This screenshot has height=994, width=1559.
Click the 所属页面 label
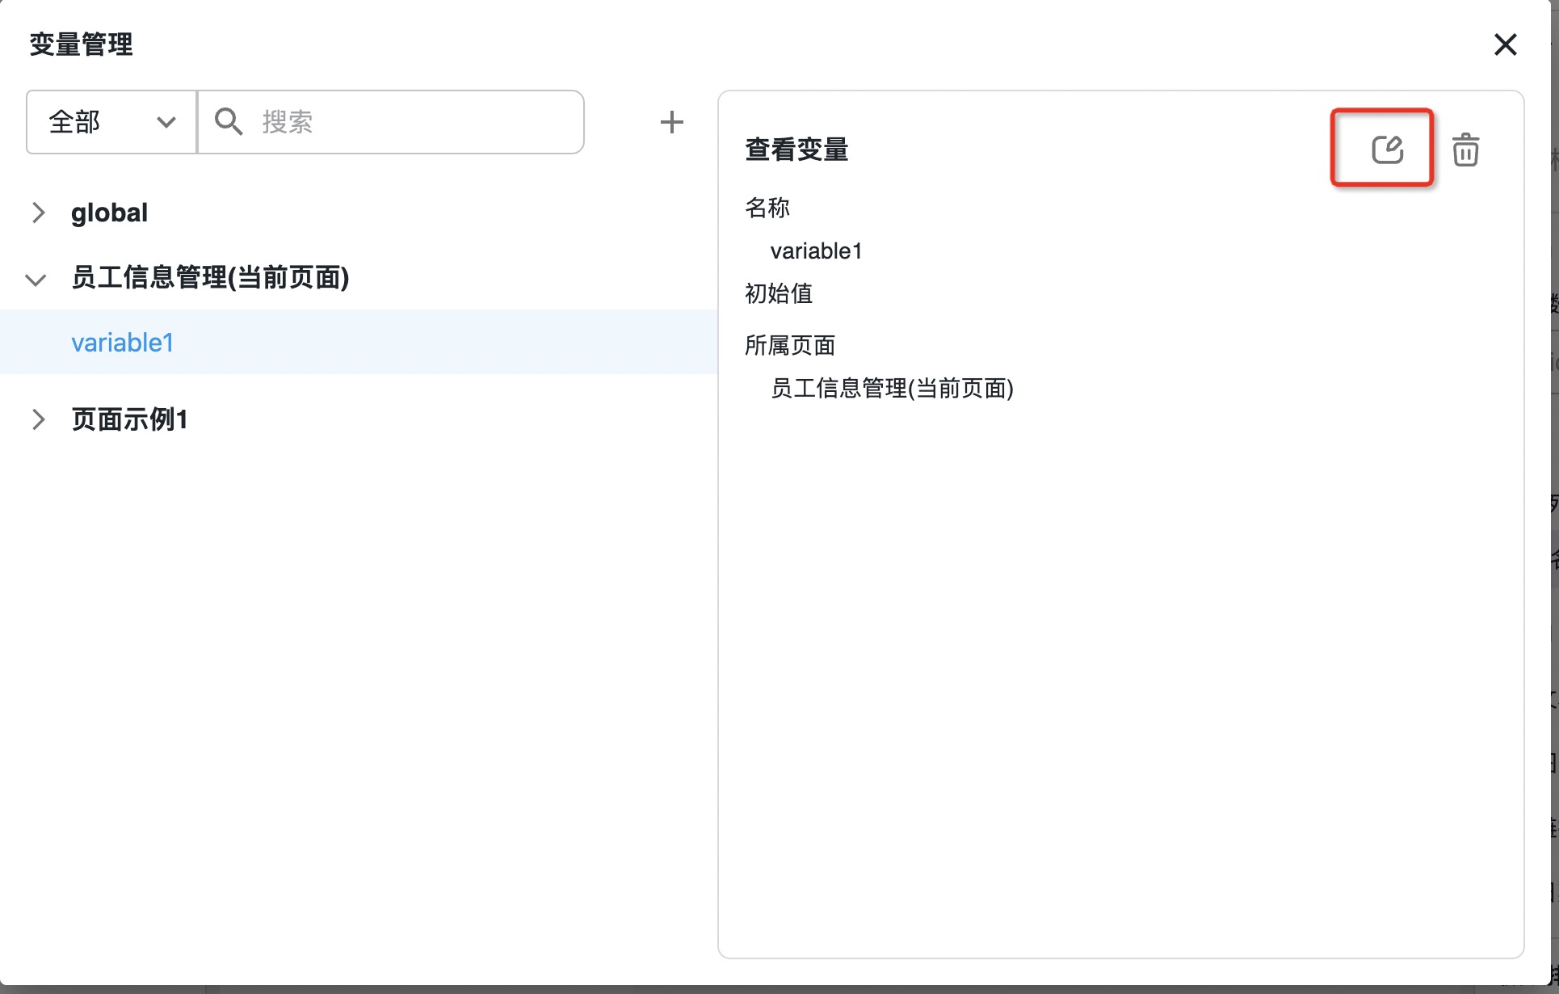click(x=790, y=346)
